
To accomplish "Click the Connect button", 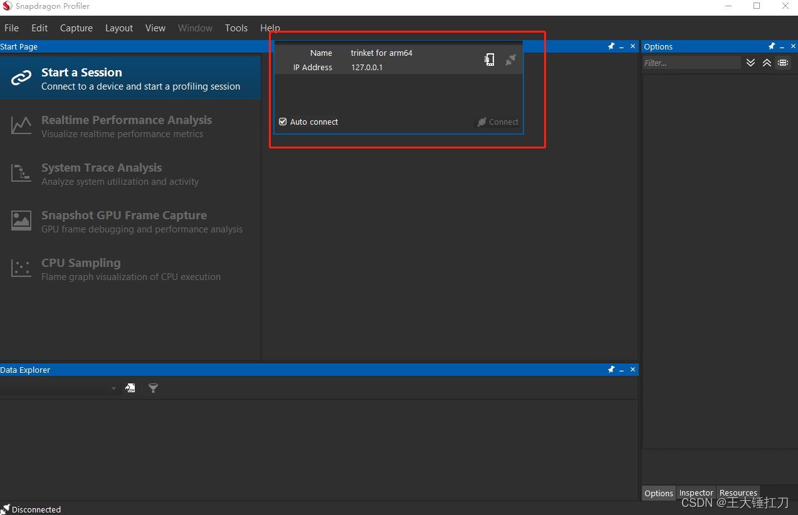I will point(498,122).
